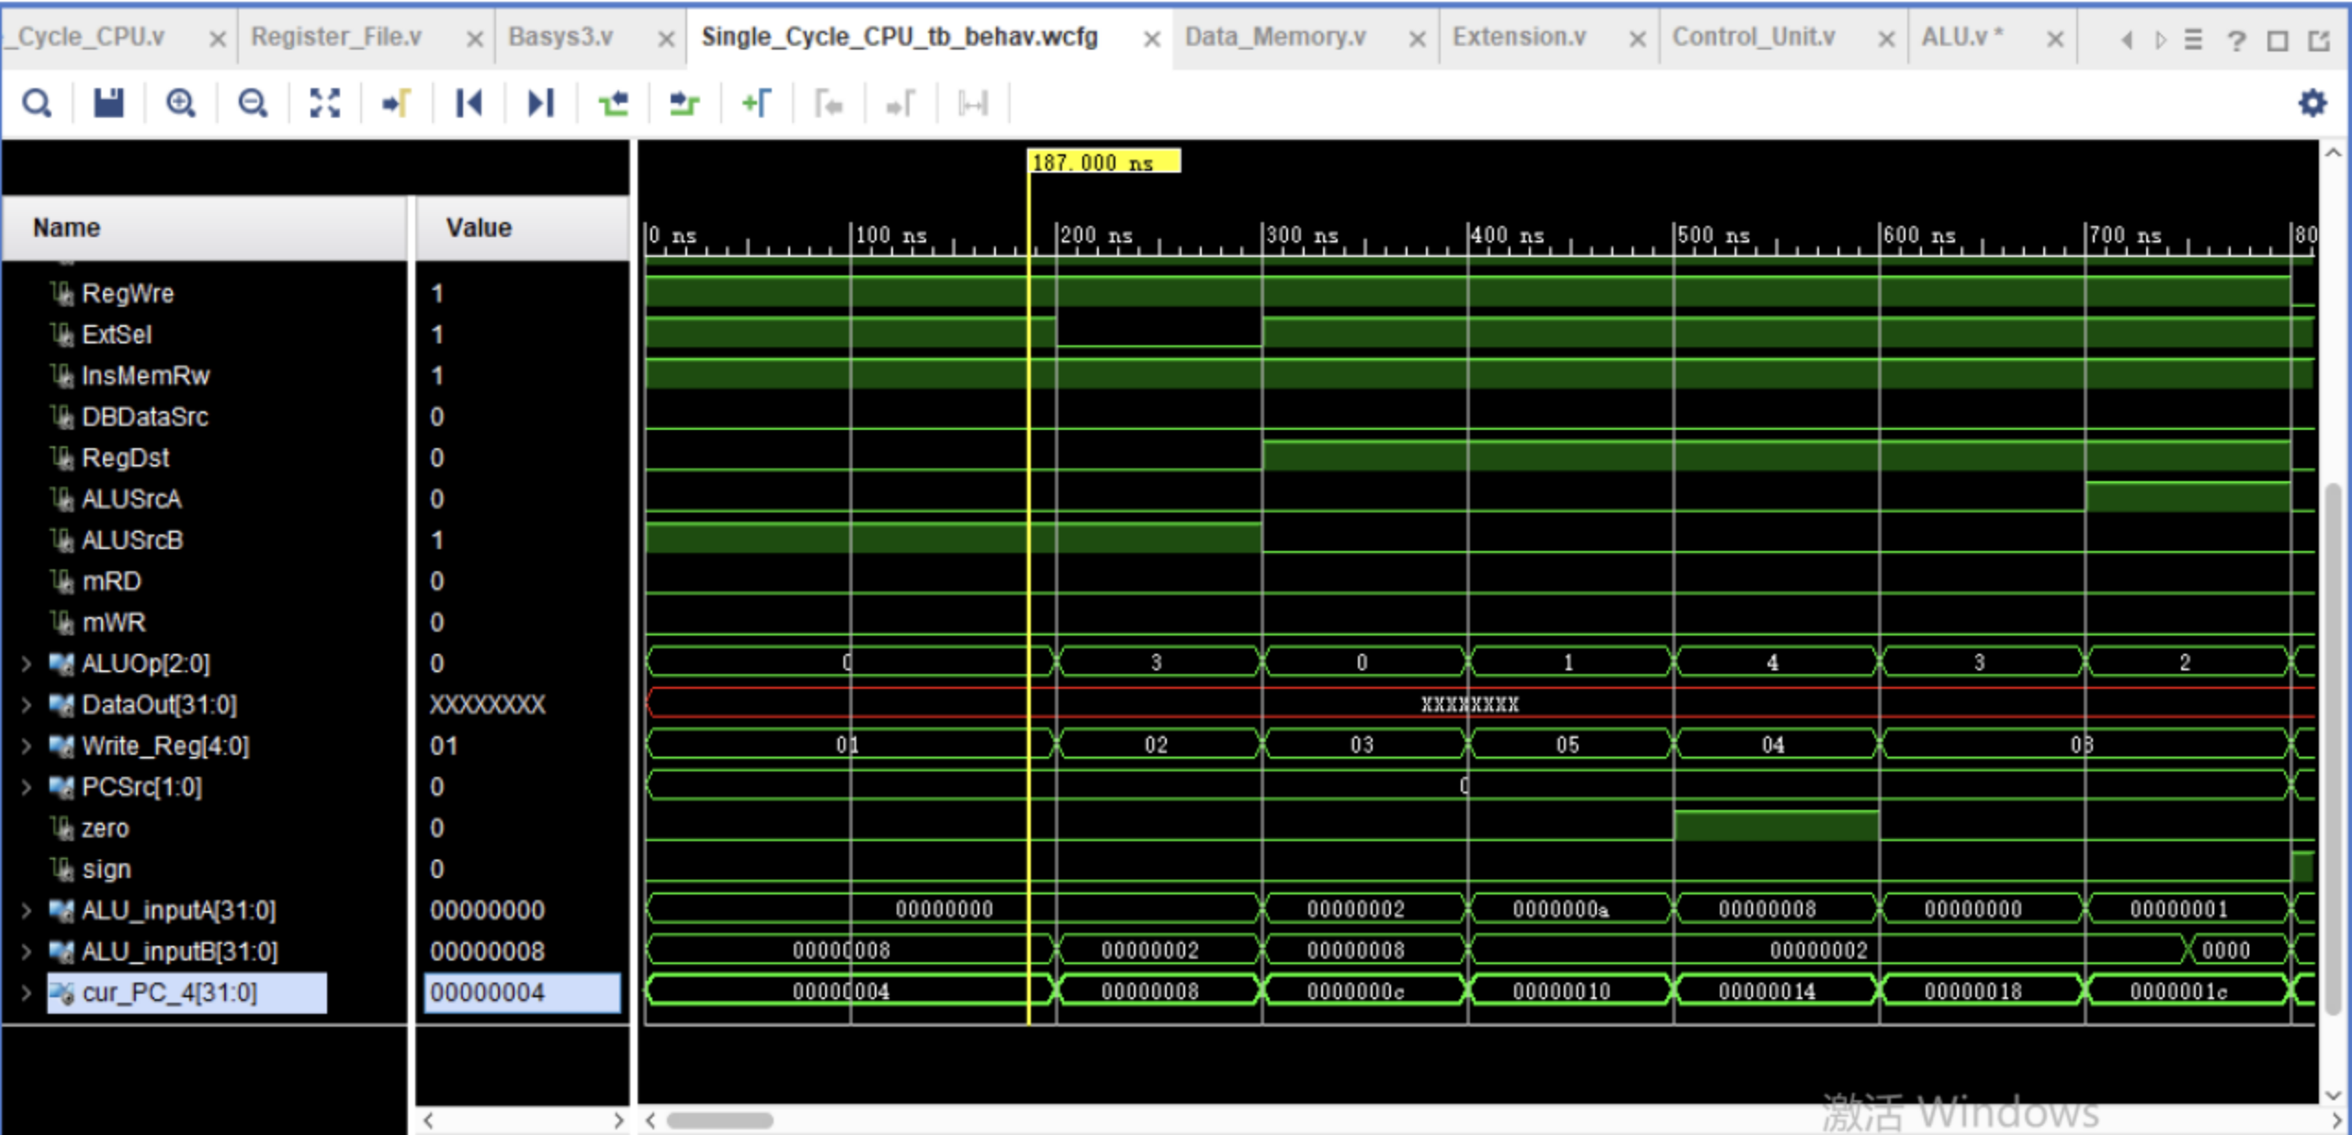Screen dimensions: 2352x1135
Task: Close the Register_File.v tab
Action: coord(475,39)
